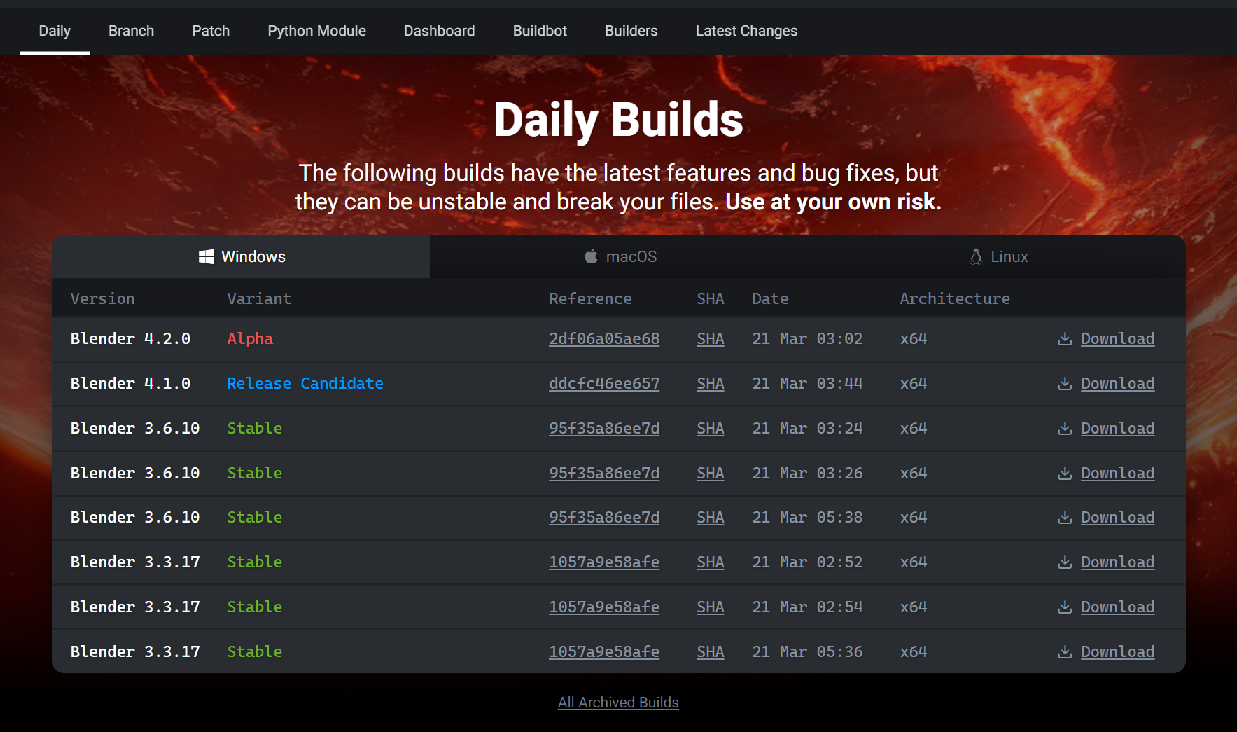Click the date 21 Mar 03:44
Screen dimensions: 1237x732
coord(807,384)
